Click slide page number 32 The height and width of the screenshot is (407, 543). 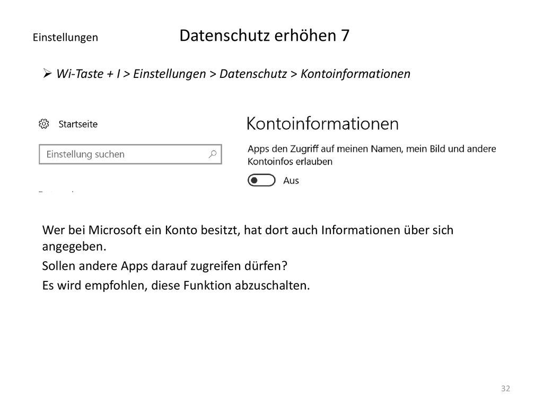(505, 388)
